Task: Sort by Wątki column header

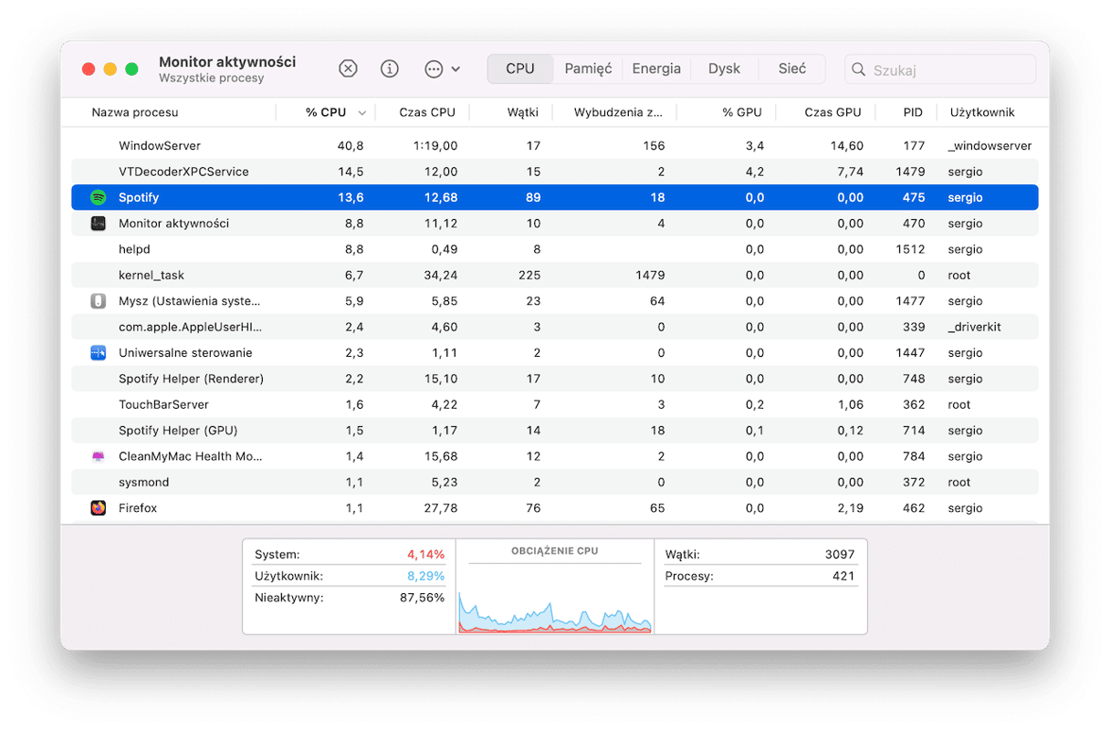Action: click(x=523, y=112)
